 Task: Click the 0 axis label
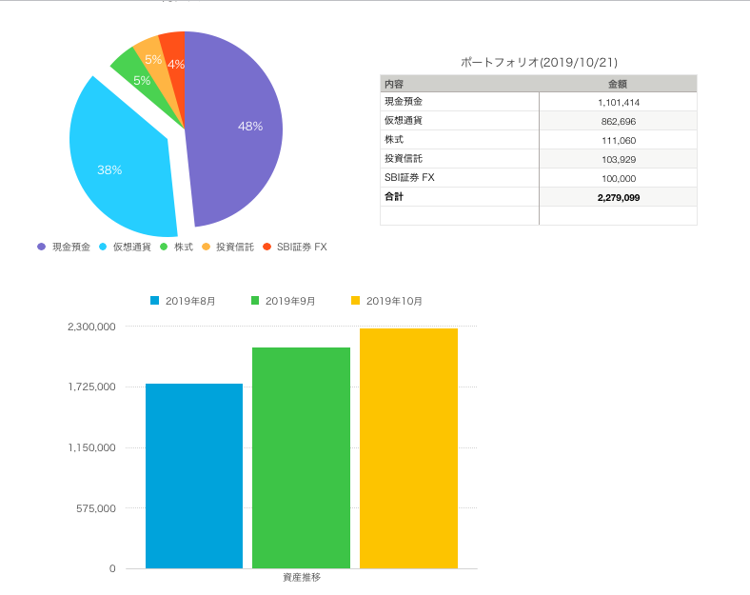[112, 568]
